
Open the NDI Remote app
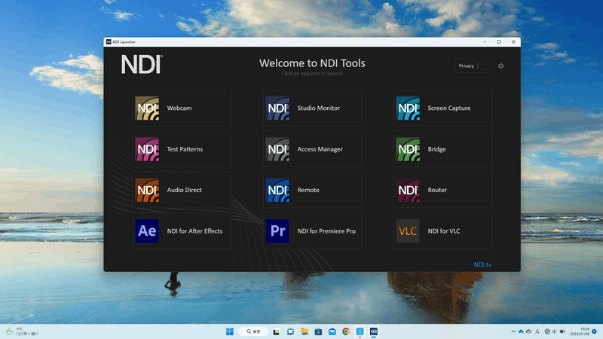(312, 190)
